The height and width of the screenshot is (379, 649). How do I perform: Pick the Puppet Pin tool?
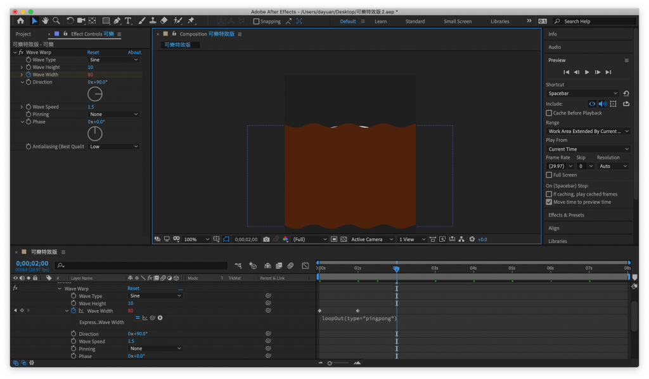pos(191,21)
